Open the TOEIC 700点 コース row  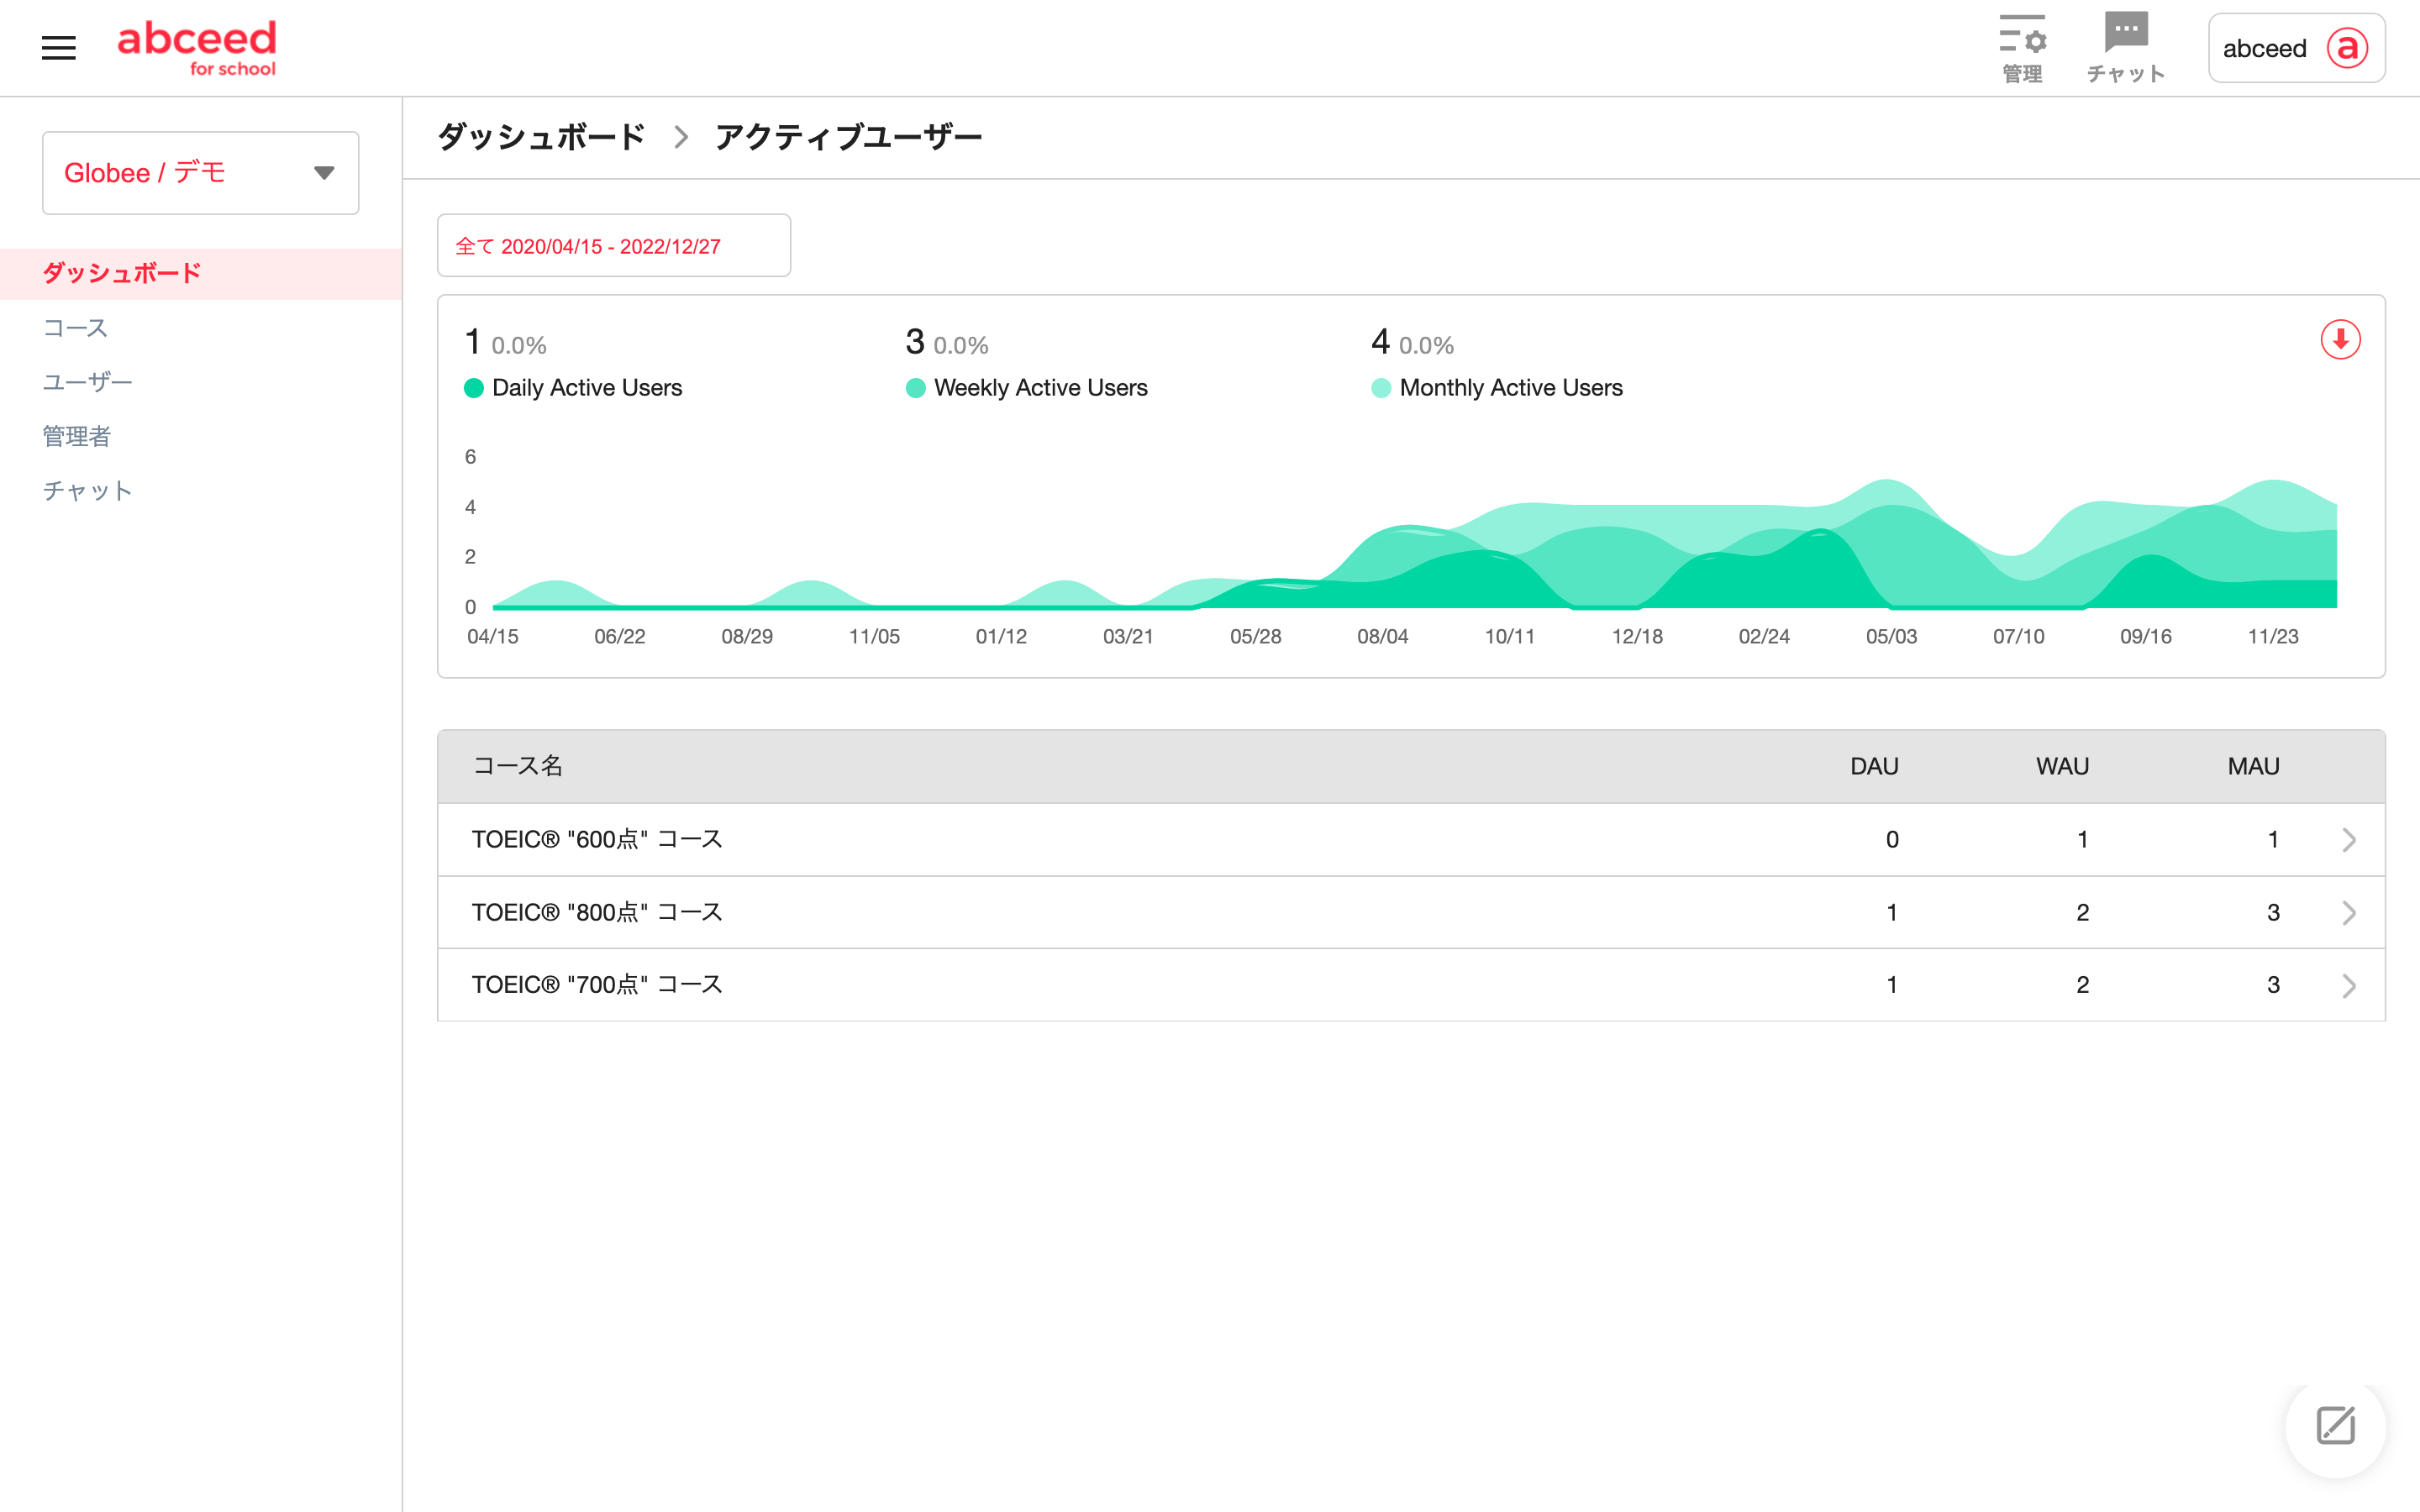click(x=597, y=985)
